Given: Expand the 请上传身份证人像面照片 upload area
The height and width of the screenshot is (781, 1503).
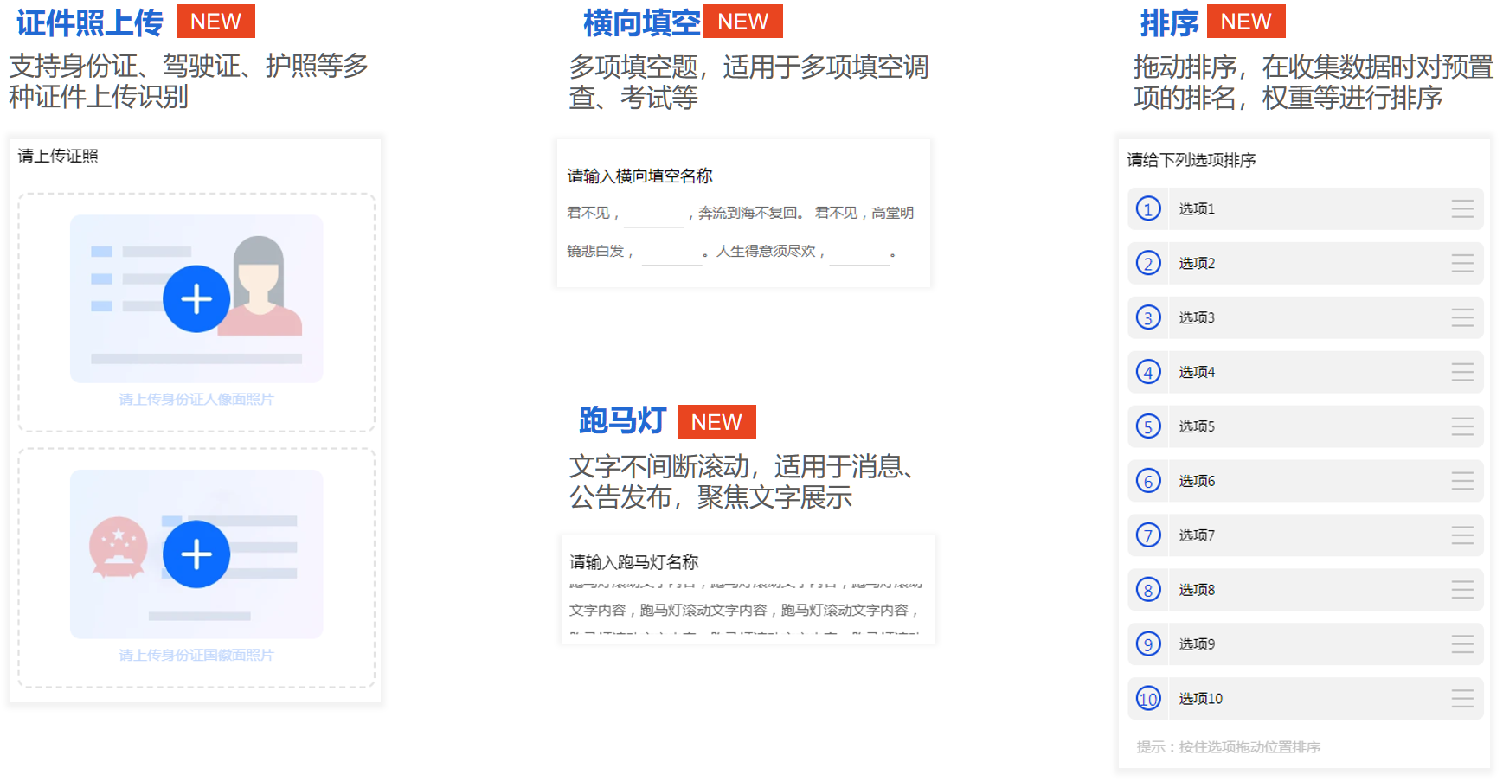Looking at the screenshot, I should coord(196,311).
